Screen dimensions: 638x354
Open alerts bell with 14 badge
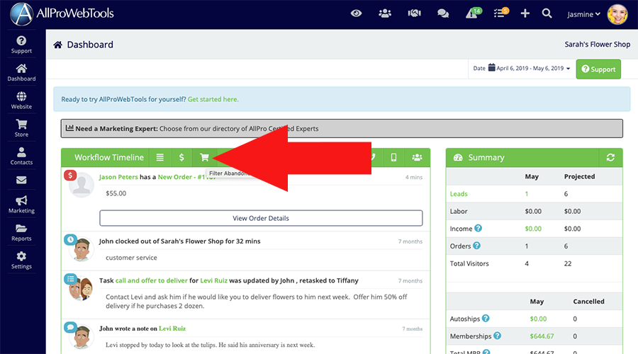point(474,13)
